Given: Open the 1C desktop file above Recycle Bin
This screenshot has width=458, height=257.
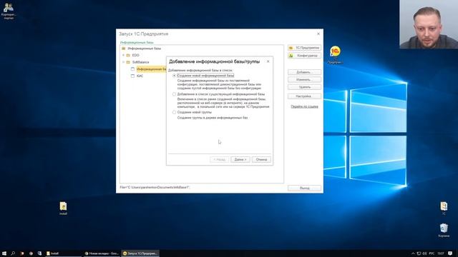Looking at the screenshot, I should [x=444, y=208].
